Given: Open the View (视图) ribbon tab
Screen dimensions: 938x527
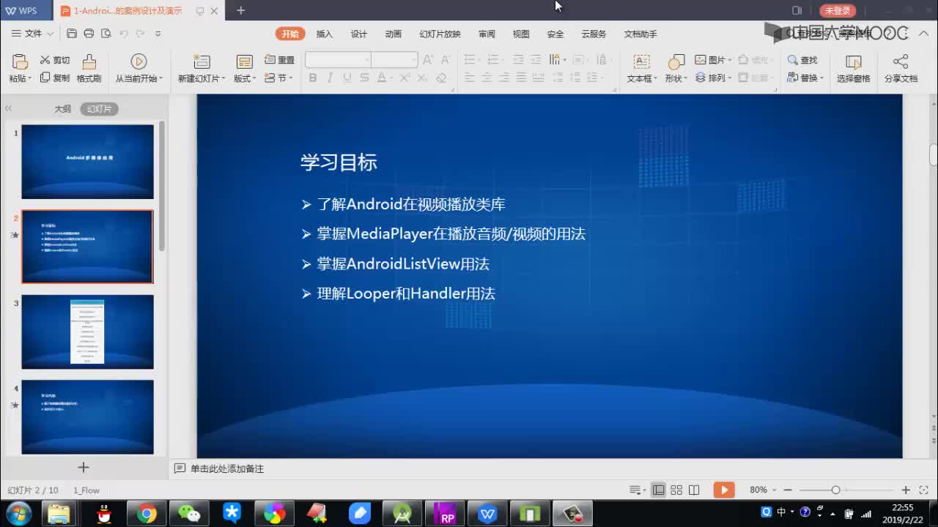Looking at the screenshot, I should (x=521, y=34).
